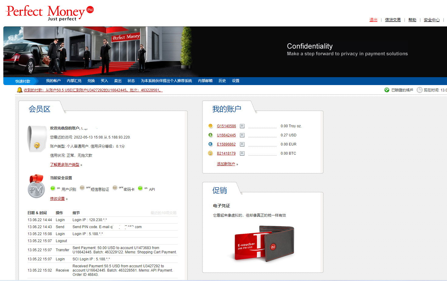Image resolution: width=447 pixels, height=281 pixels.
Task: Click the 最近的10项交易 link
Action: point(163,213)
